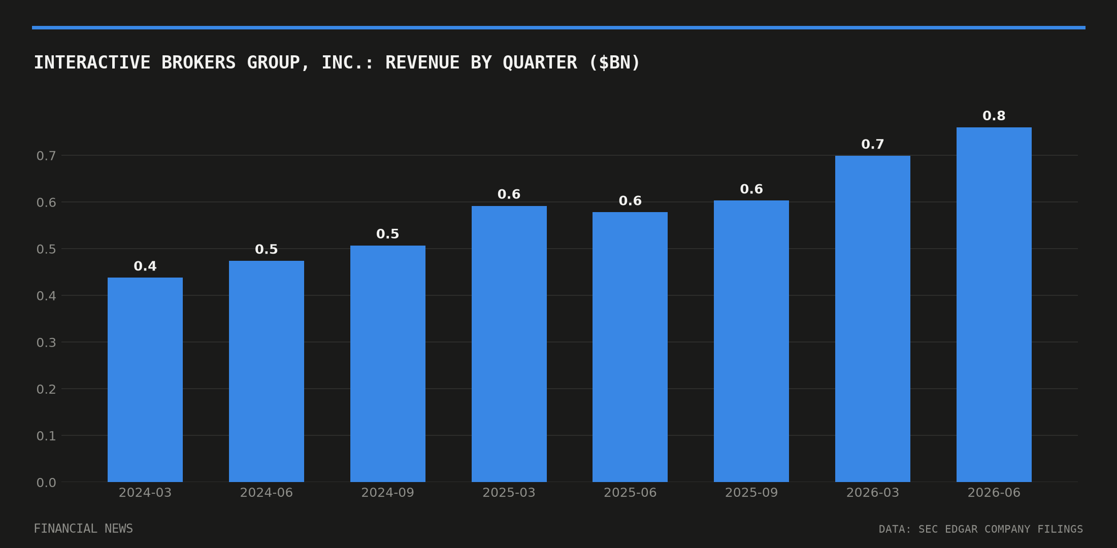Click the 2026-03 x-axis label

tap(873, 493)
